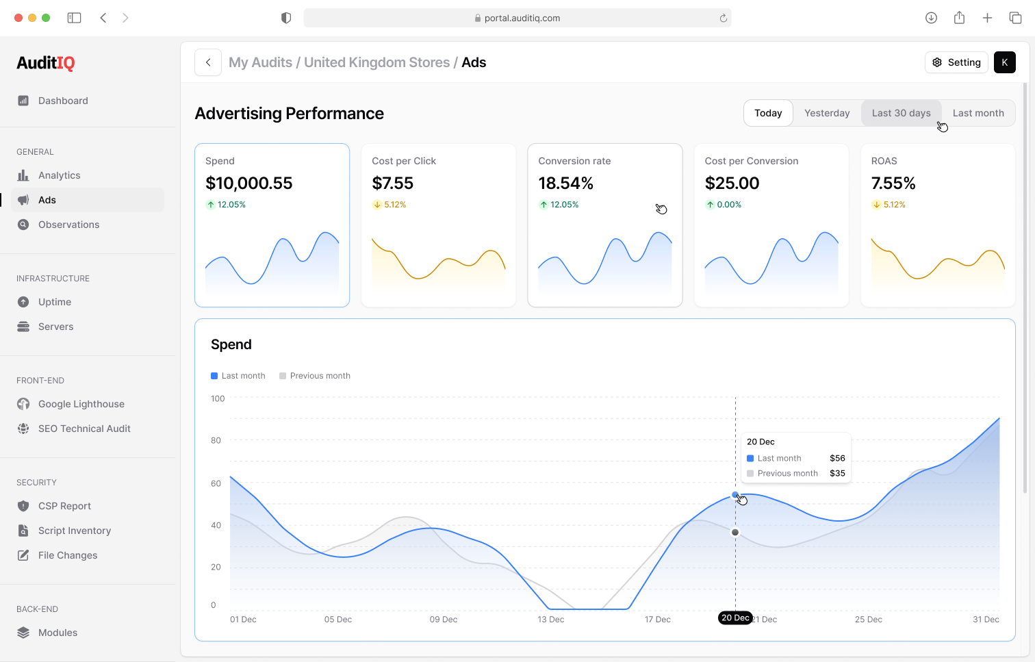Click the $10,000.55 spend value
1035x662 pixels.
coord(249,183)
